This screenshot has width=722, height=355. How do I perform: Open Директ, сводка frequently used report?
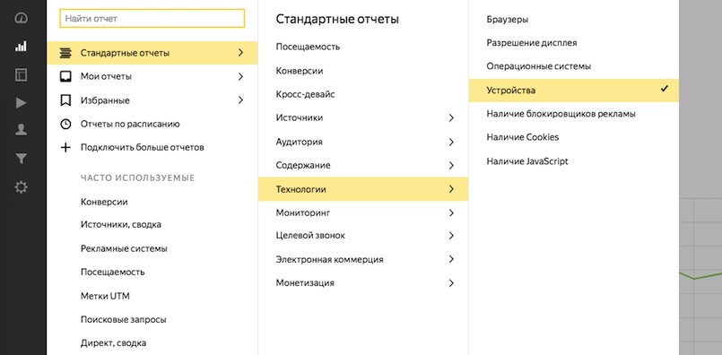point(113,343)
